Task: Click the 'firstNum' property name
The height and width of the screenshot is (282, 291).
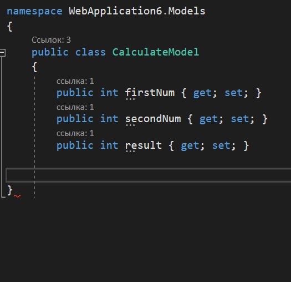Action: pos(150,93)
